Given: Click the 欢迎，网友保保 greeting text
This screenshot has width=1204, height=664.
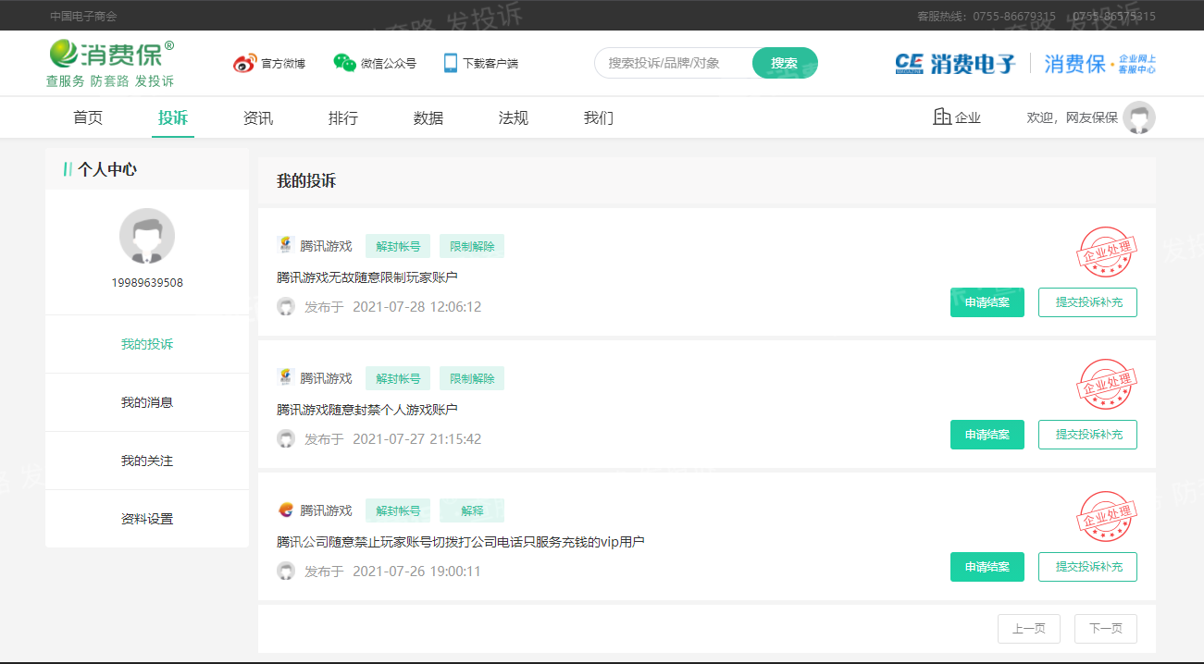Looking at the screenshot, I should (1072, 117).
